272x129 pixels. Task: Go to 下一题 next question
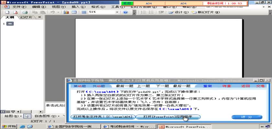pyautogui.click(x=162, y=86)
